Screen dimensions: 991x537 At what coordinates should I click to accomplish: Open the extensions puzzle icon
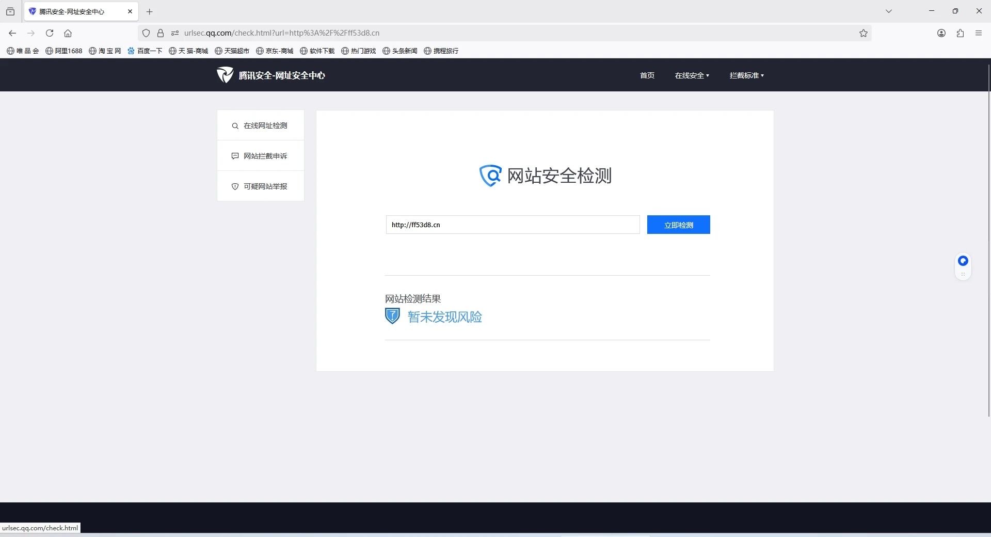click(x=960, y=33)
